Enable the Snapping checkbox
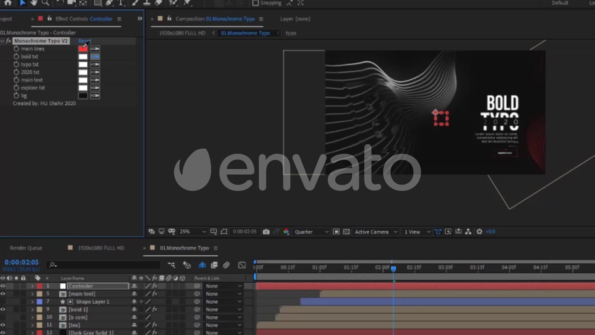 [x=255, y=3]
